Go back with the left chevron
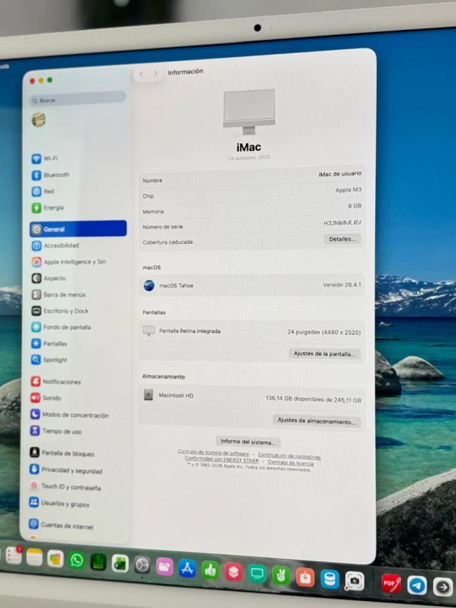 [x=141, y=74]
